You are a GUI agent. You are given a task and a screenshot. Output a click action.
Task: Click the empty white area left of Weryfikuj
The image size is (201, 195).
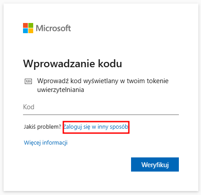click(77, 164)
